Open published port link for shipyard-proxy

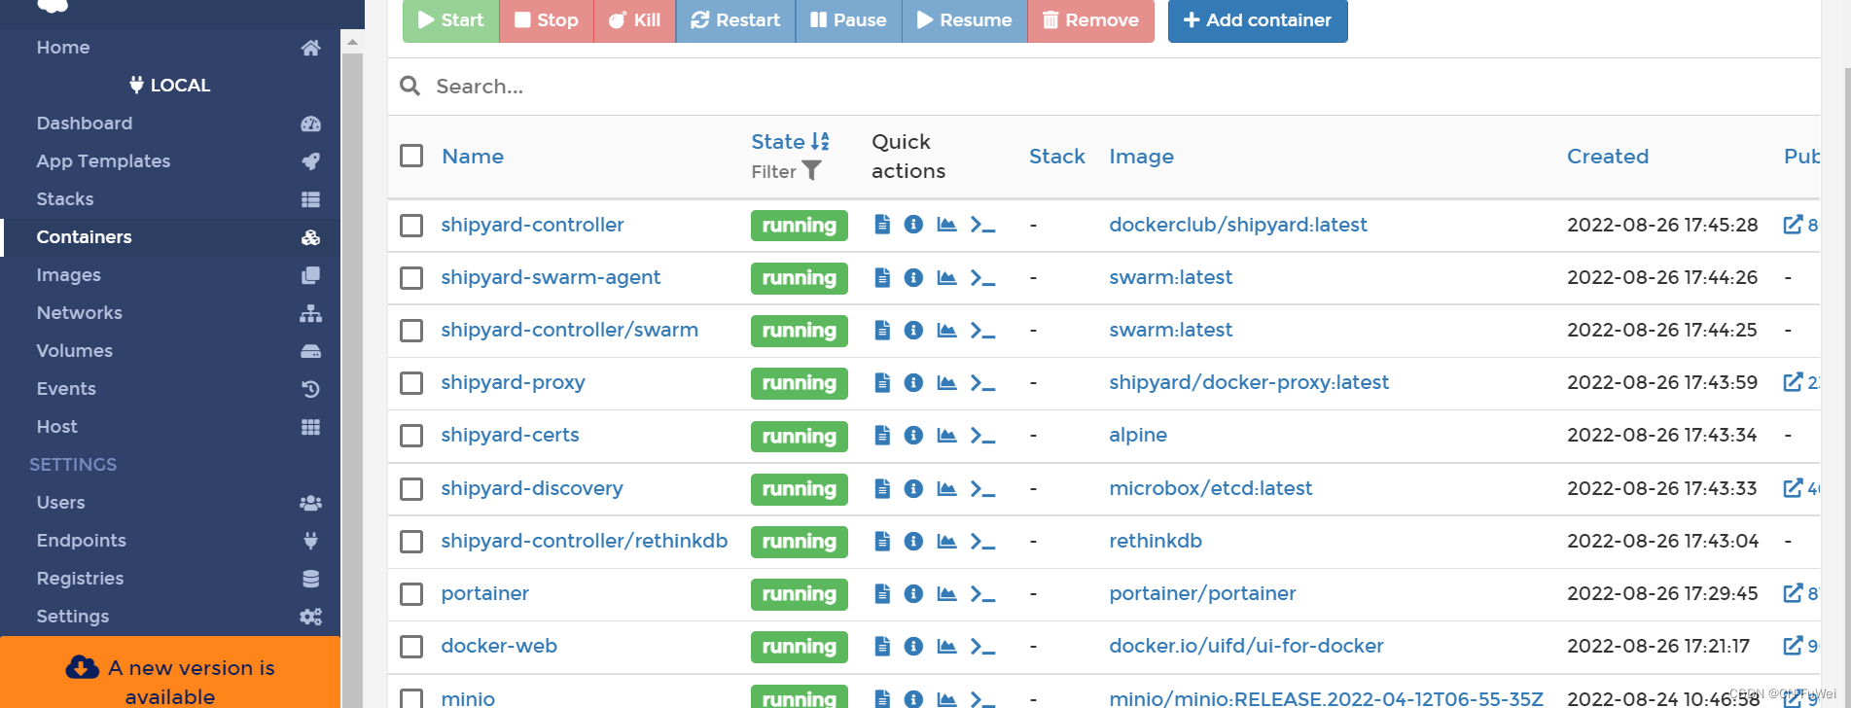click(x=1800, y=382)
